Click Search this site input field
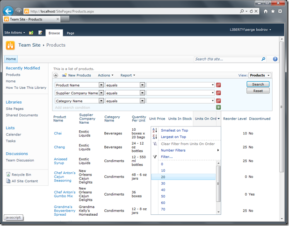289x226 pixels. [x=227, y=59]
